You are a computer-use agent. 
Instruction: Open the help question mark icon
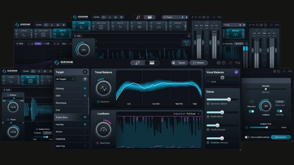[x=224, y=63]
